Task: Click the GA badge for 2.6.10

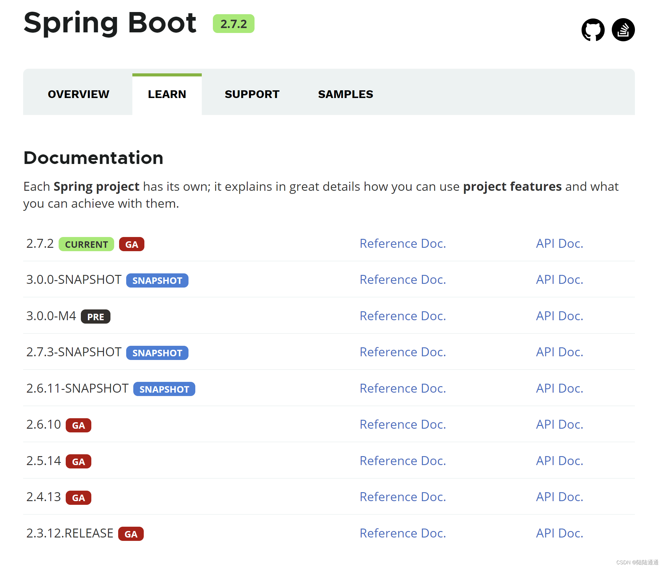Action: coord(78,426)
